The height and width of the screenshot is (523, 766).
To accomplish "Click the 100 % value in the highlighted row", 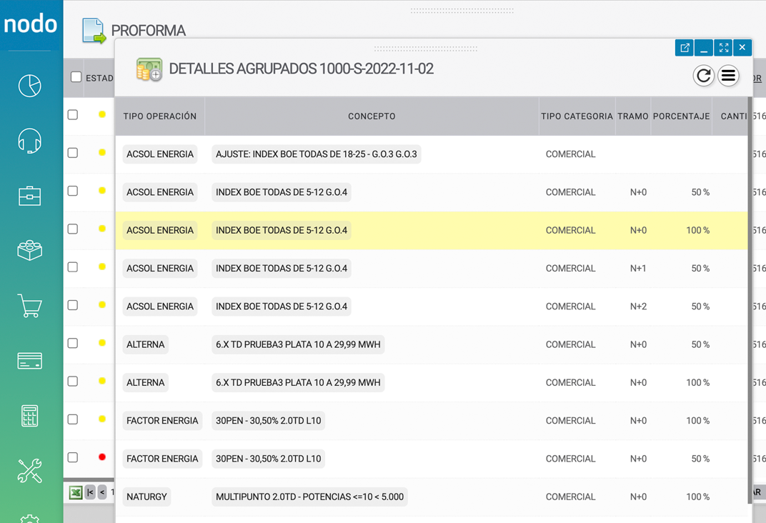I will (697, 231).
